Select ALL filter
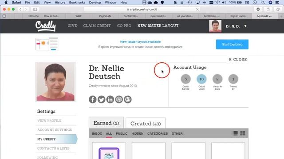The height and width of the screenshot is (159, 284). click(109, 133)
